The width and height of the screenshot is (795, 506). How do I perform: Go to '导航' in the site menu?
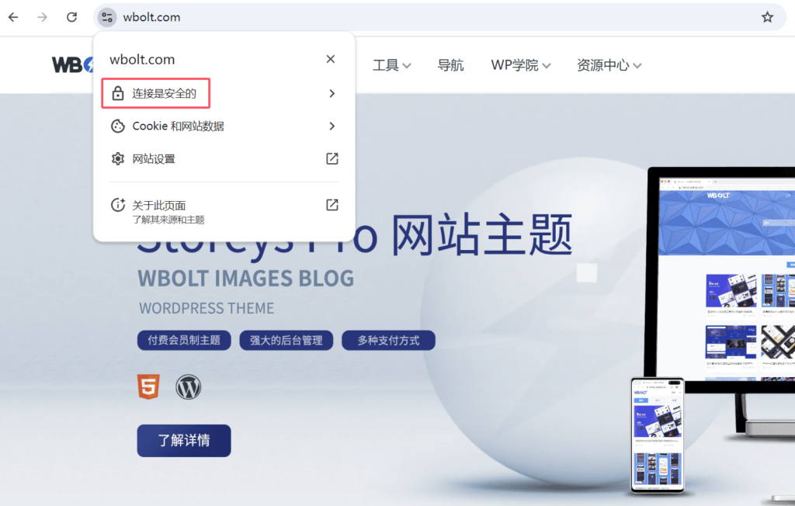[450, 65]
